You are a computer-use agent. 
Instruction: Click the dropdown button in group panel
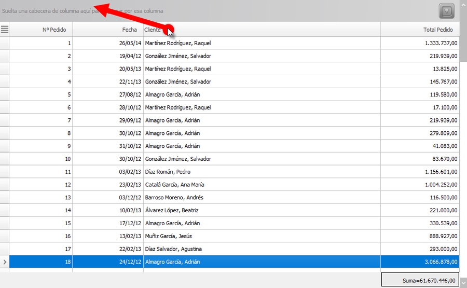[446, 11]
